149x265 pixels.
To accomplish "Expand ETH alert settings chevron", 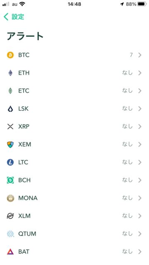I will pos(140,73).
